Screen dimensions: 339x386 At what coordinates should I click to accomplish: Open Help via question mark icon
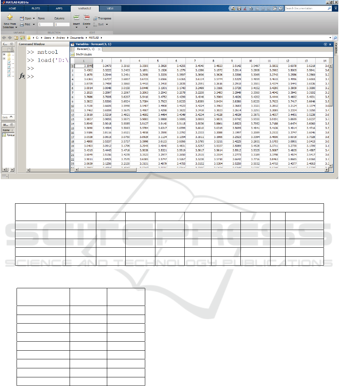(281, 8)
